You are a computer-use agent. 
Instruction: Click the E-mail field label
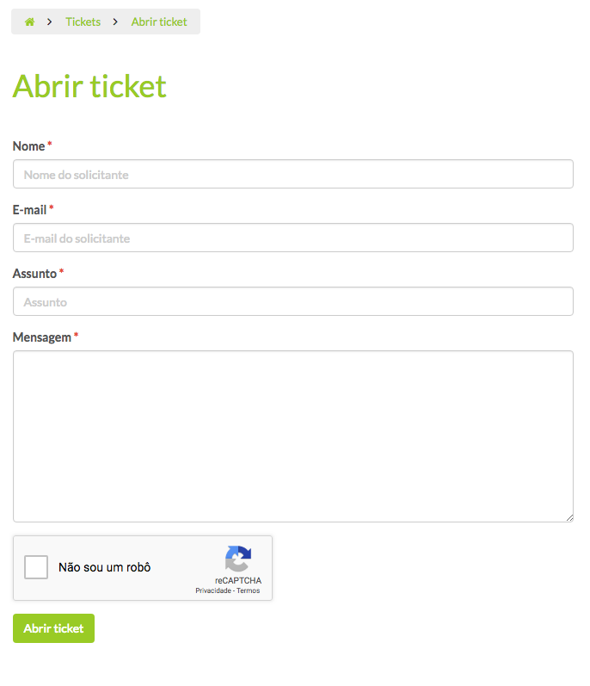30,210
